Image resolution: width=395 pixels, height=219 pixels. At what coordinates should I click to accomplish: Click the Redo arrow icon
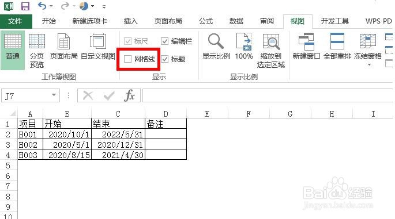tap(65, 6)
